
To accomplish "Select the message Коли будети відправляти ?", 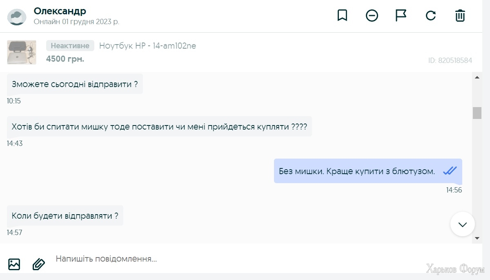I will [65, 215].
